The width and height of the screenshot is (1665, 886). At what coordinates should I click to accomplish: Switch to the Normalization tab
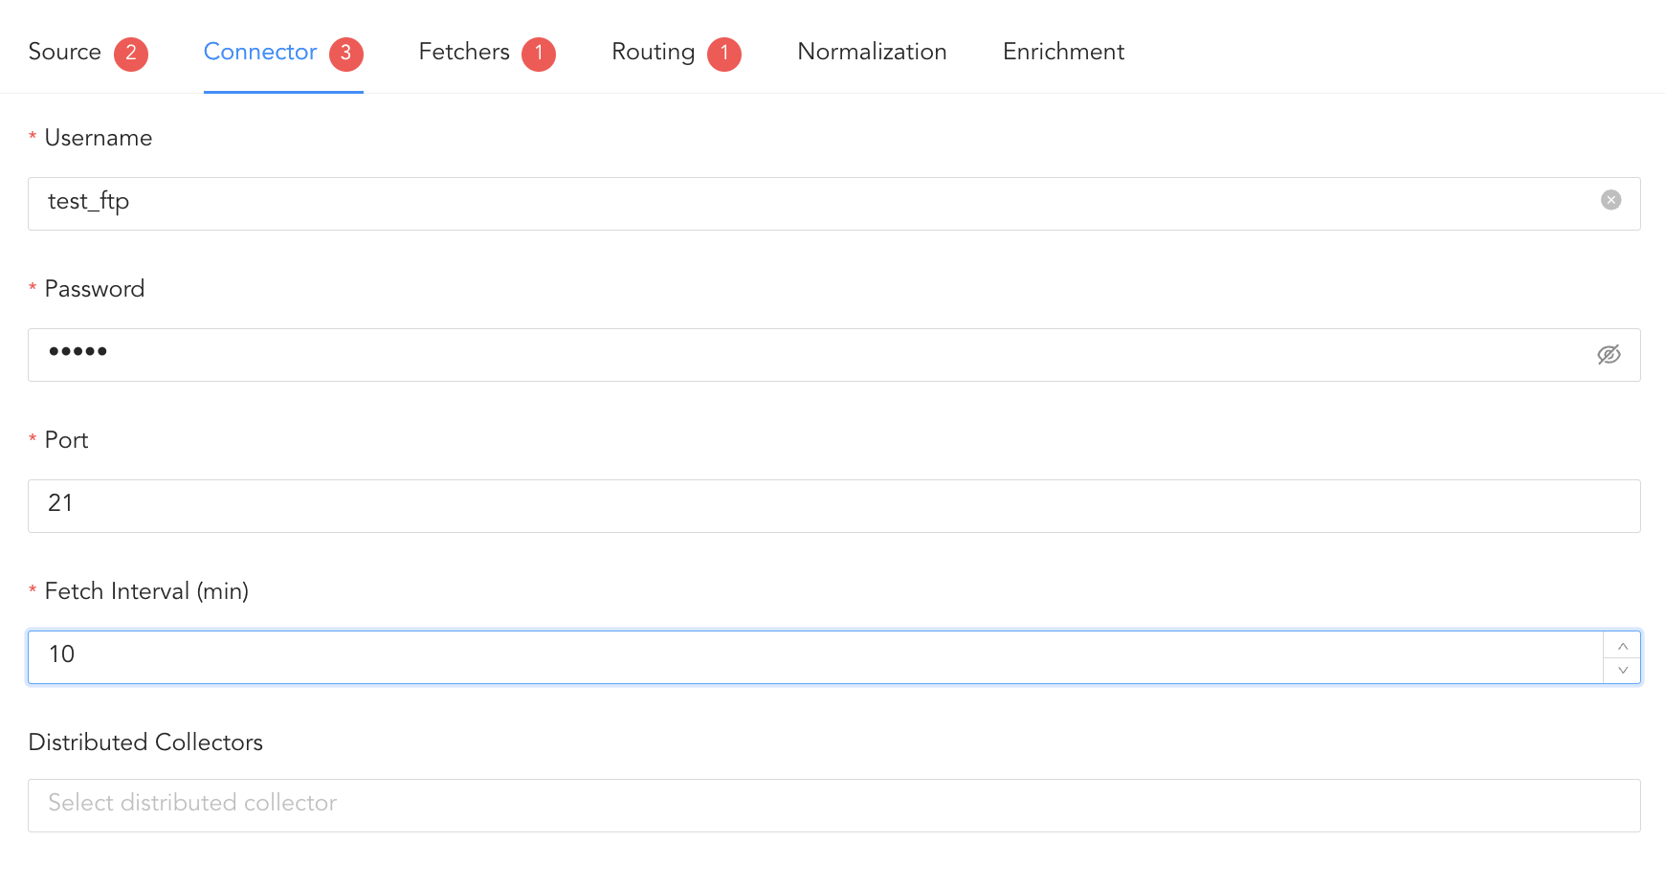(872, 53)
